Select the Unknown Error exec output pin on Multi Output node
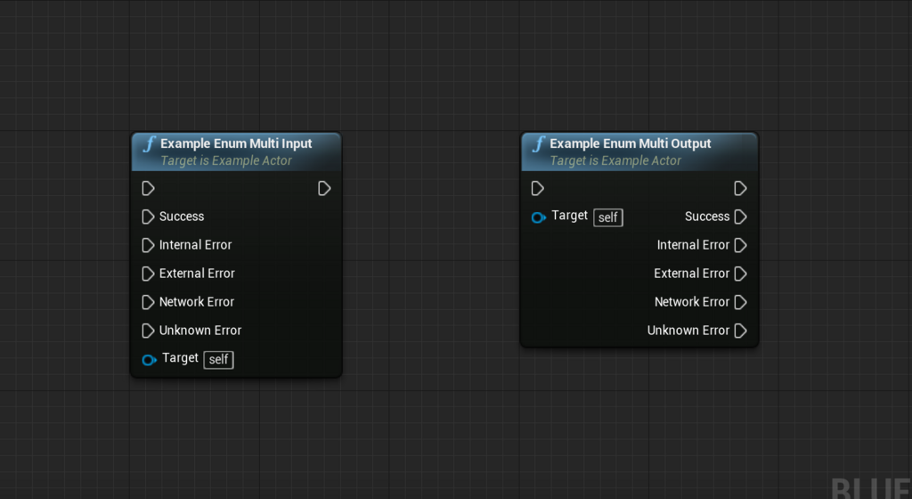The width and height of the screenshot is (912, 499). 740,331
